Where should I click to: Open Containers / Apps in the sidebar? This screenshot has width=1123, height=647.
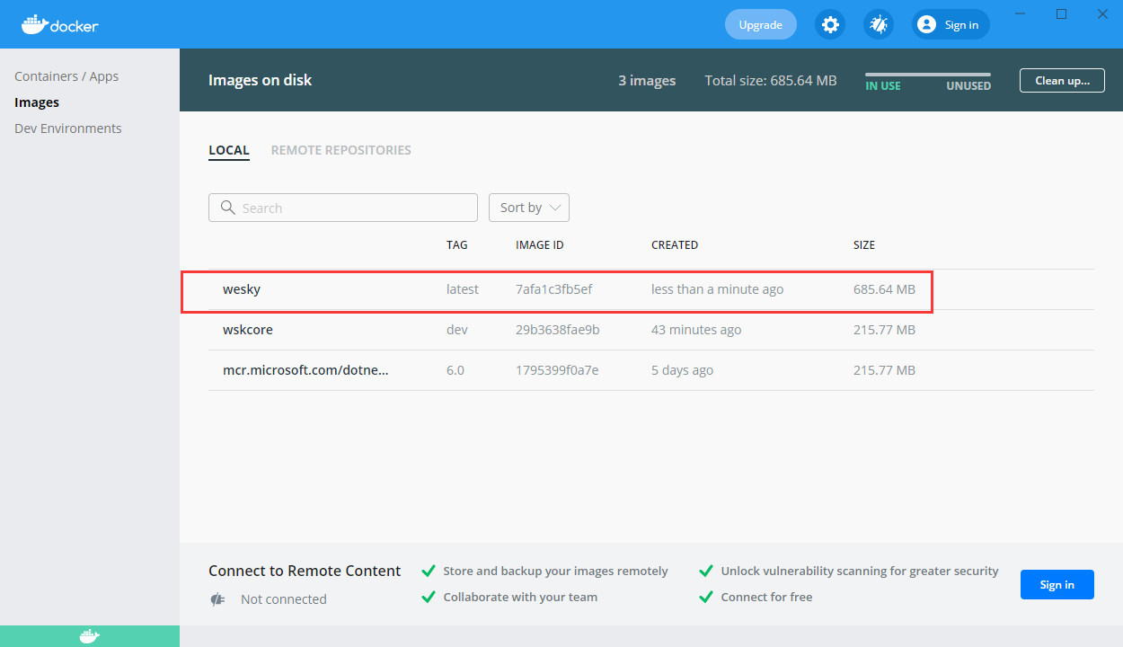[x=66, y=76]
